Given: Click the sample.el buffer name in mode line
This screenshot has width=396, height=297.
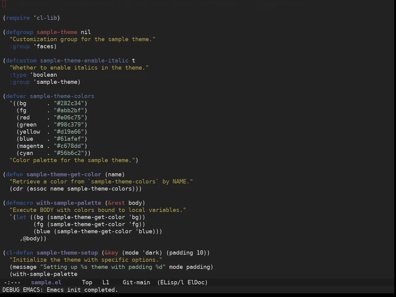Looking at the screenshot, I should tap(46, 282).
